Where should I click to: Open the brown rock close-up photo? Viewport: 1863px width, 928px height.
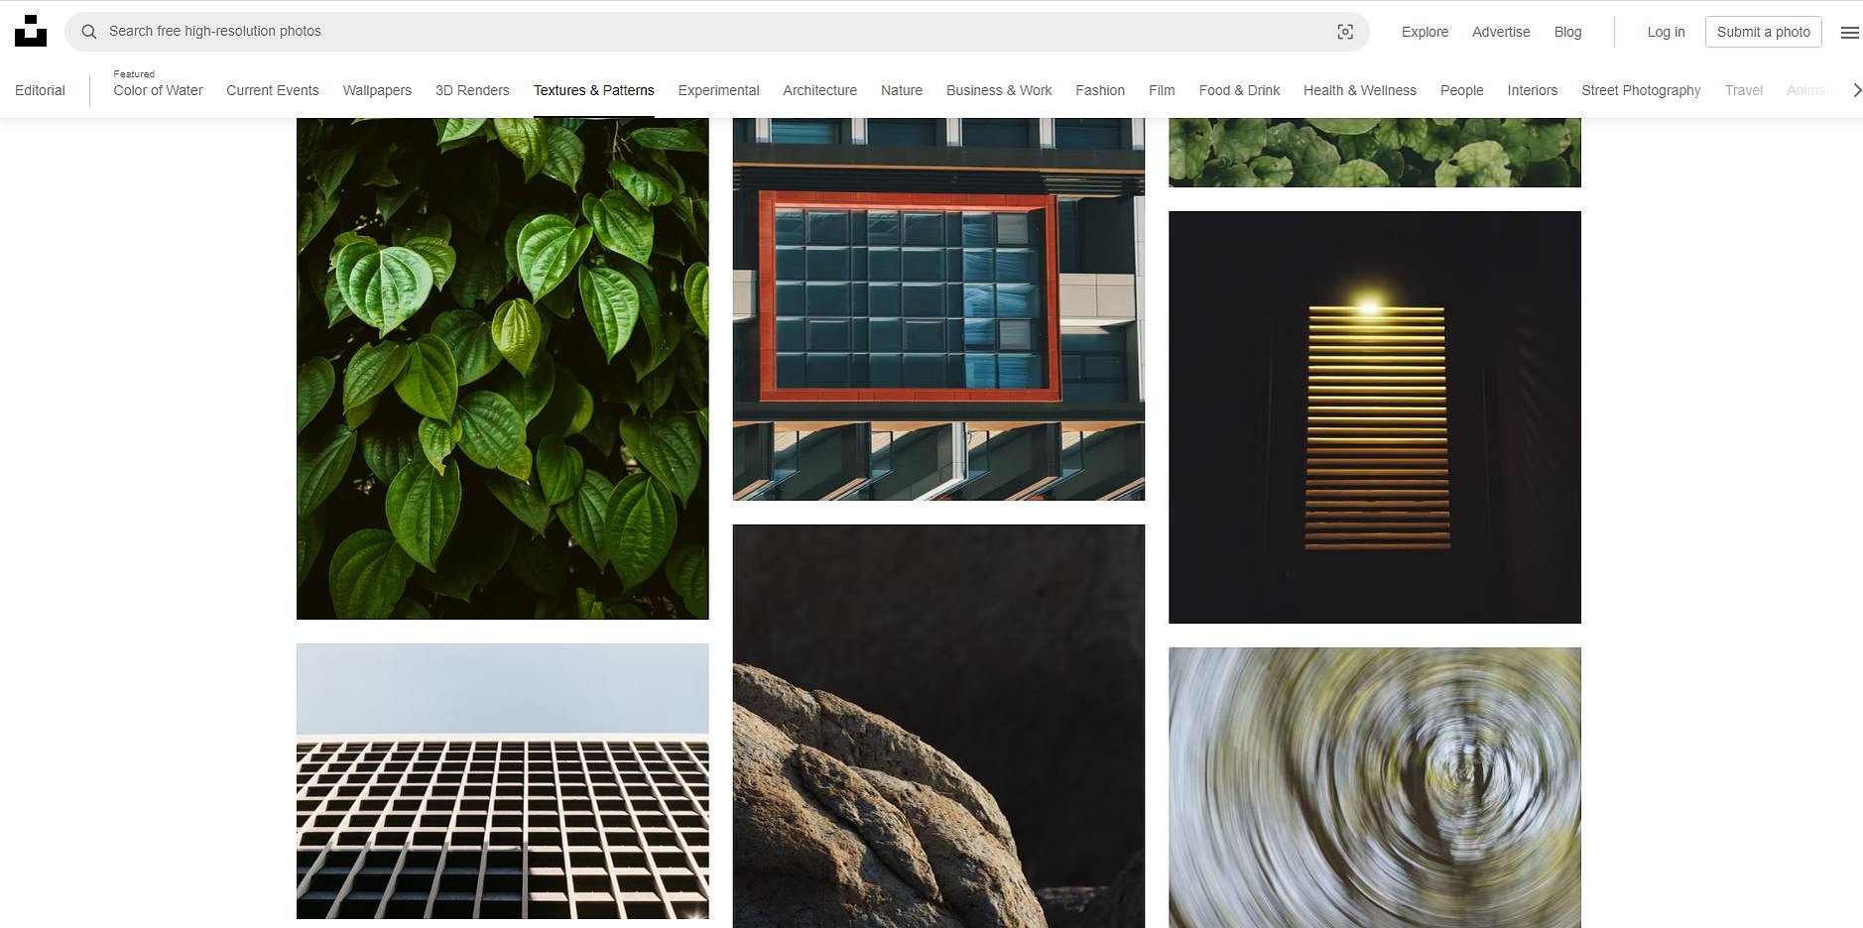coord(938,726)
